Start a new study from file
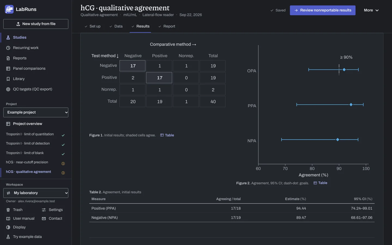Screen dimensions: 392x245 point(36,24)
